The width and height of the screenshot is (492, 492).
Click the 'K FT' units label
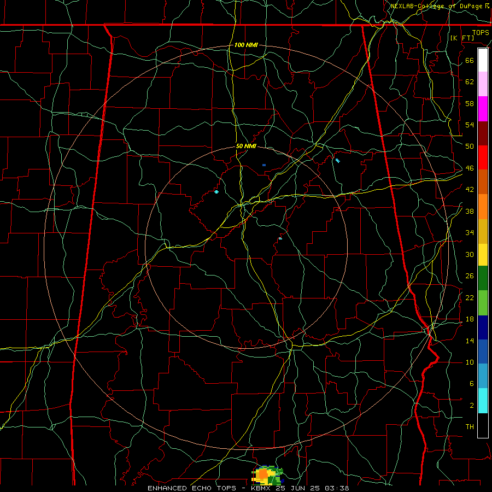[x=462, y=38]
